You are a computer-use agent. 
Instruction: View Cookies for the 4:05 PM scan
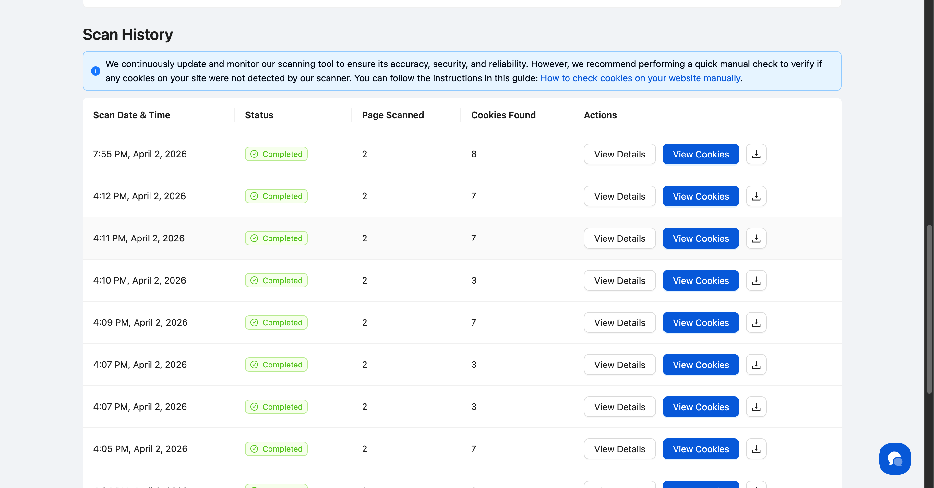tap(700, 449)
